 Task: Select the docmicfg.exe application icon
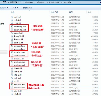pos(12,27)
